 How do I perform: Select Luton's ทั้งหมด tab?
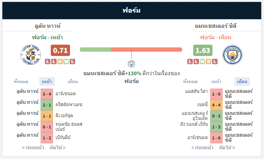click(x=21, y=81)
